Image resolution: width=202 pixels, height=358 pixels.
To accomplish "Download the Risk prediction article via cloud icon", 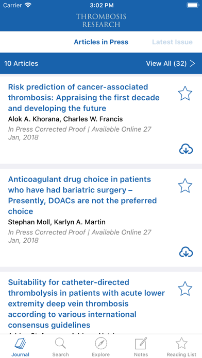I will coord(186,149).
